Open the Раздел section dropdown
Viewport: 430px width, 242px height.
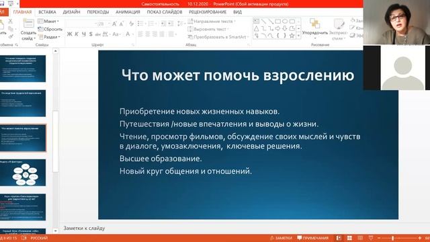[x=49, y=36]
